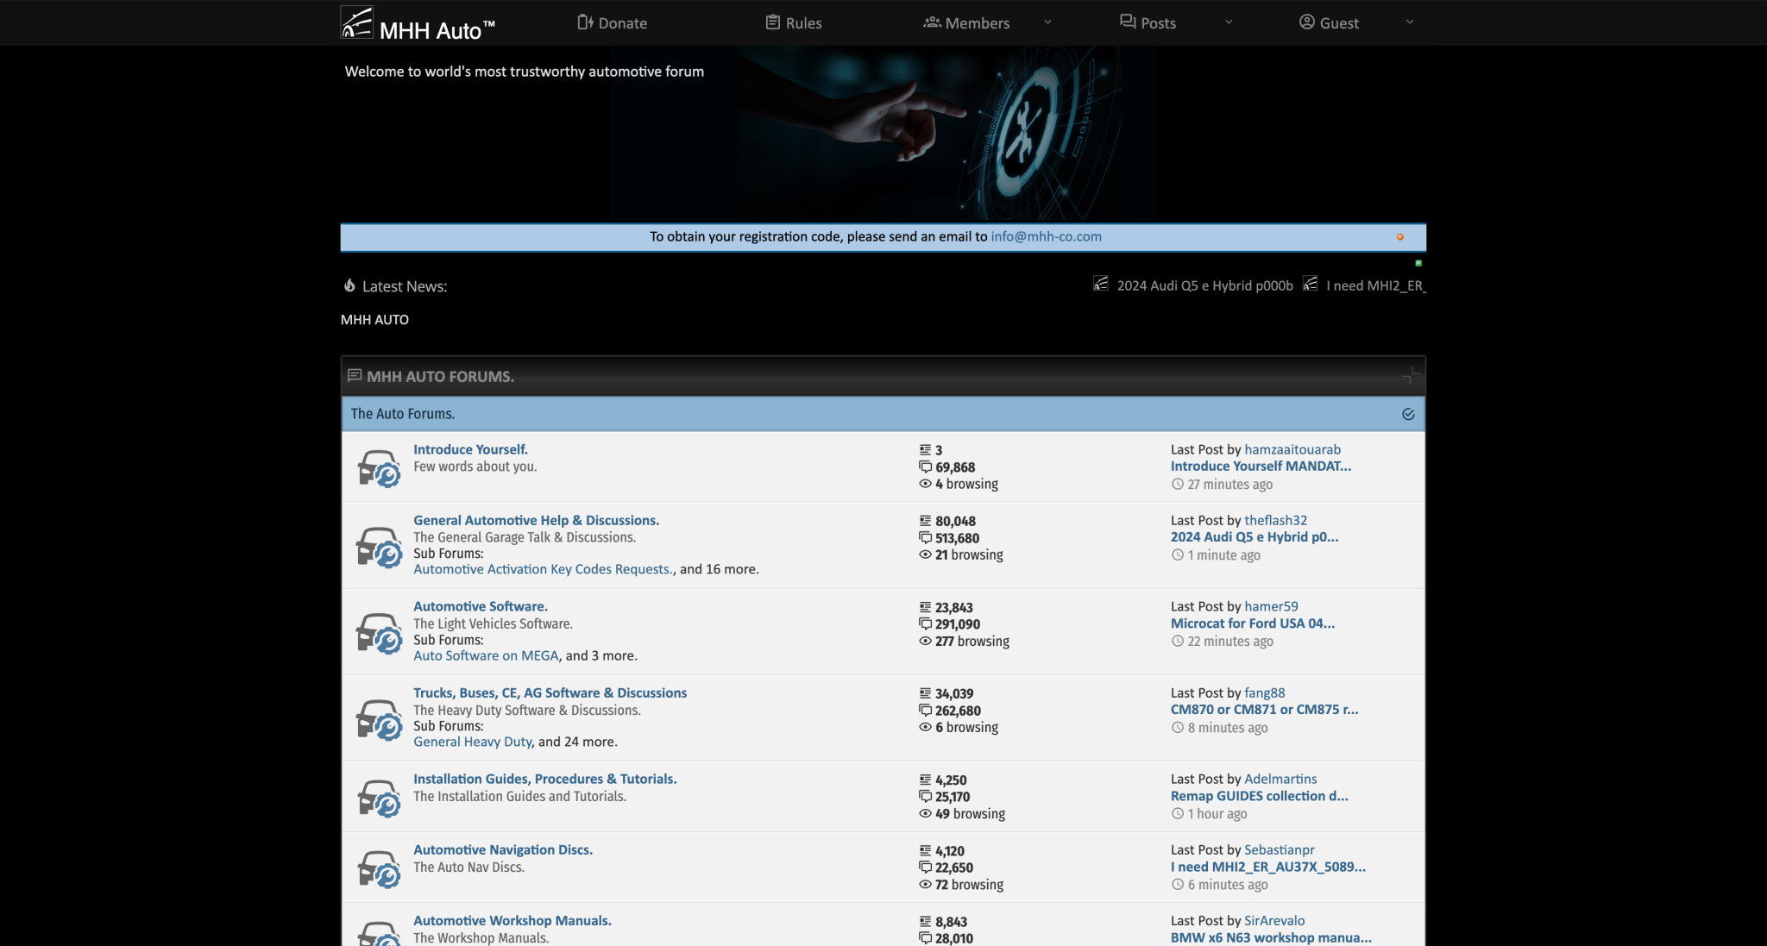
Task: Select the Donate icon in navigation
Action: point(584,22)
